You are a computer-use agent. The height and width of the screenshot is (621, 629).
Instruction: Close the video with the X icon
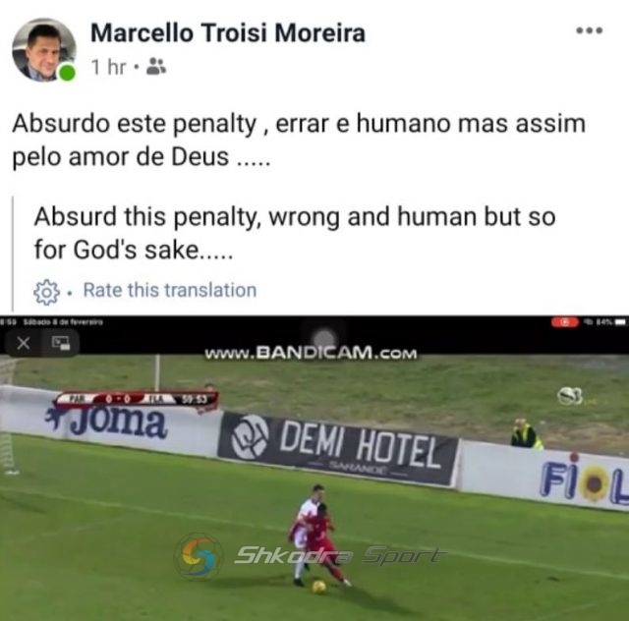coord(23,343)
